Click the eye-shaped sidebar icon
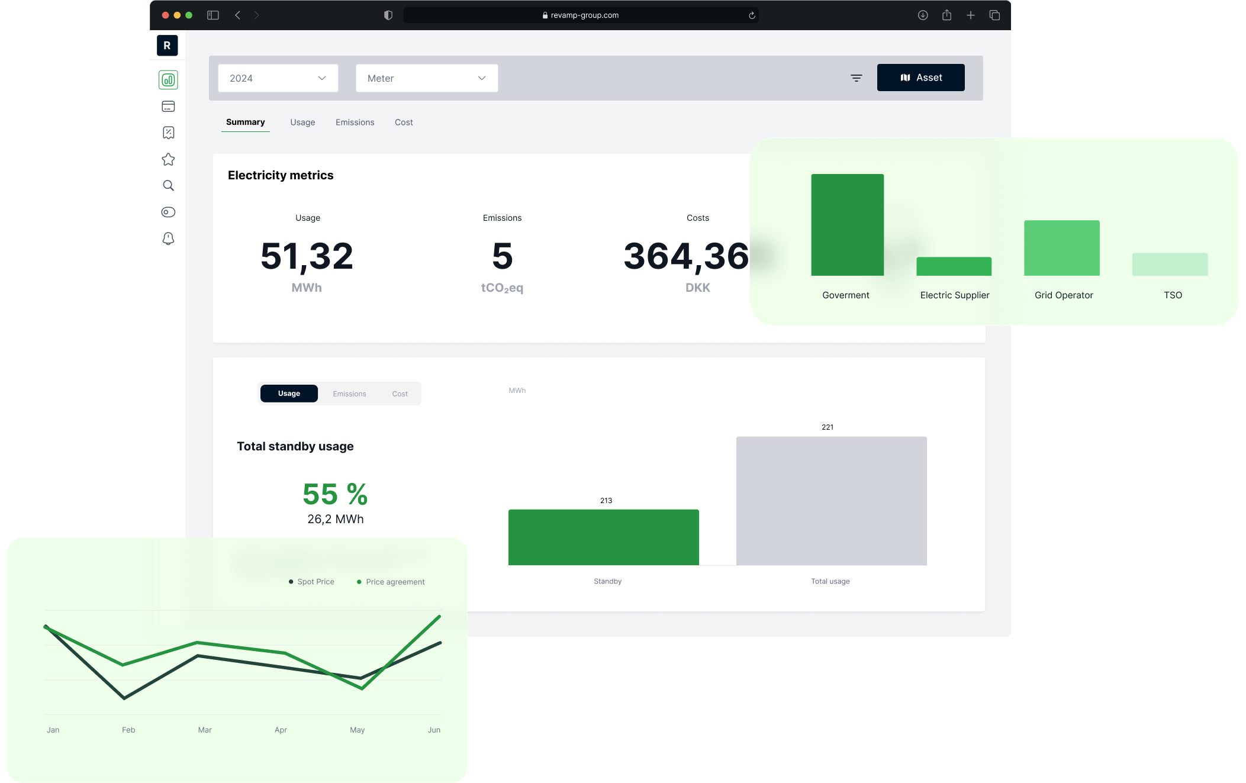This screenshot has height=783, width=1246. click(x=168, y=212)
